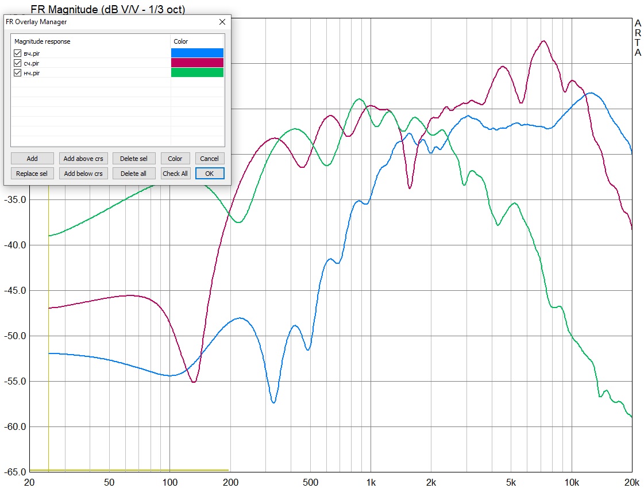
Task: Cancel the FR Overlay Manager dialog
Action: pos(210,159)
